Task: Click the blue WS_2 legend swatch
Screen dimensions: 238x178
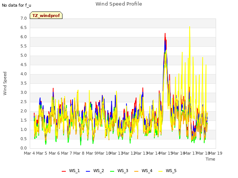Action: [x=88, y=171]
